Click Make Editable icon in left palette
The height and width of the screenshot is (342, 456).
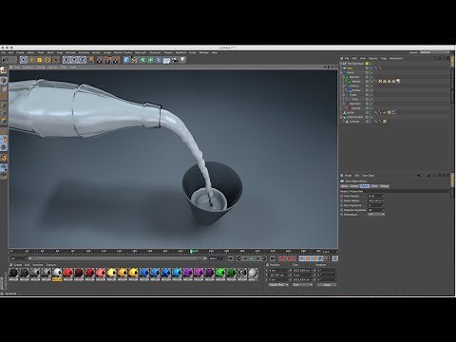point(4,70)
